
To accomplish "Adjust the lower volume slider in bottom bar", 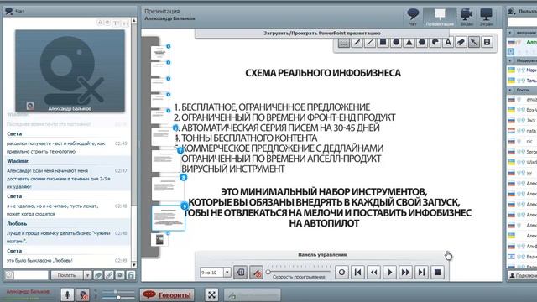I will pos(117,298).
